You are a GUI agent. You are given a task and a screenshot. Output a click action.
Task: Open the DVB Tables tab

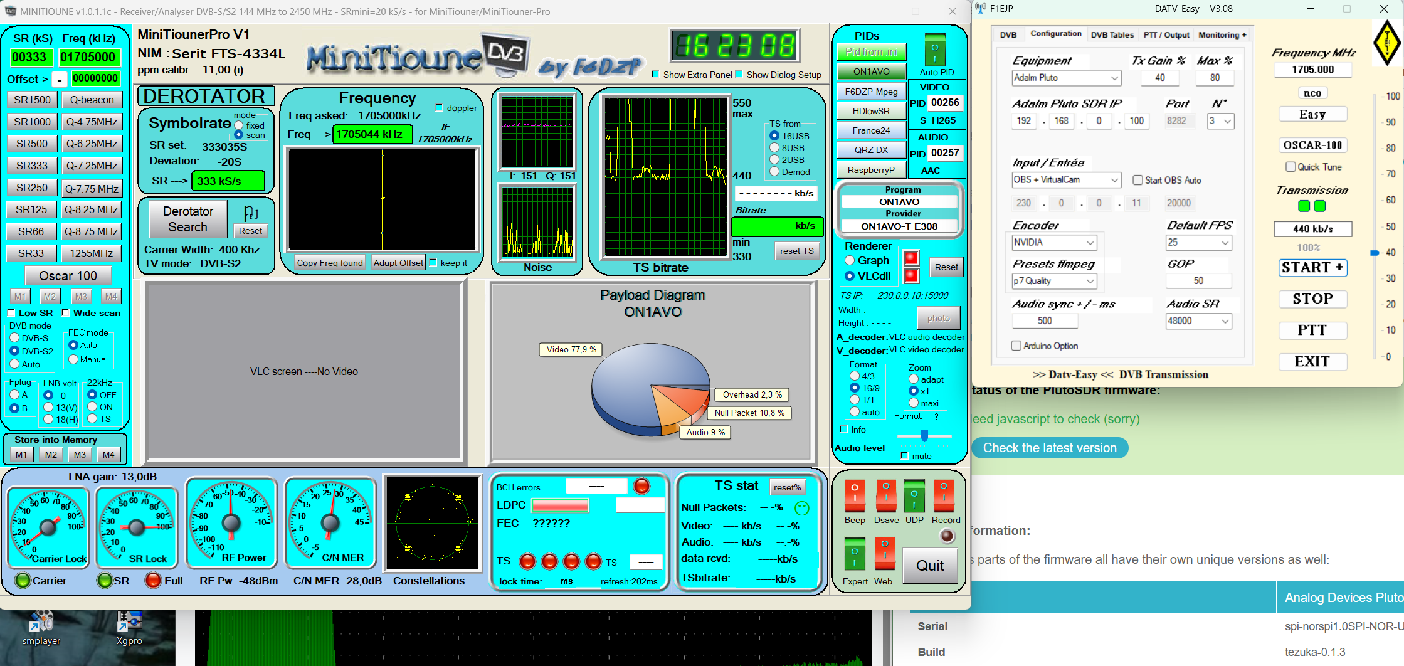(1112, 35)
